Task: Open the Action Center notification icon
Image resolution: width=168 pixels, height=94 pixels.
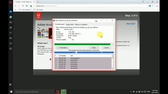Action: (145, 92)
